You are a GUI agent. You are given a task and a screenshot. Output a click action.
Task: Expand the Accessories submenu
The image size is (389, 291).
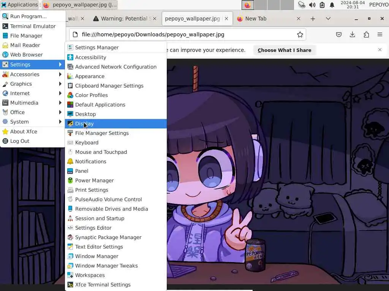(32, 74)
